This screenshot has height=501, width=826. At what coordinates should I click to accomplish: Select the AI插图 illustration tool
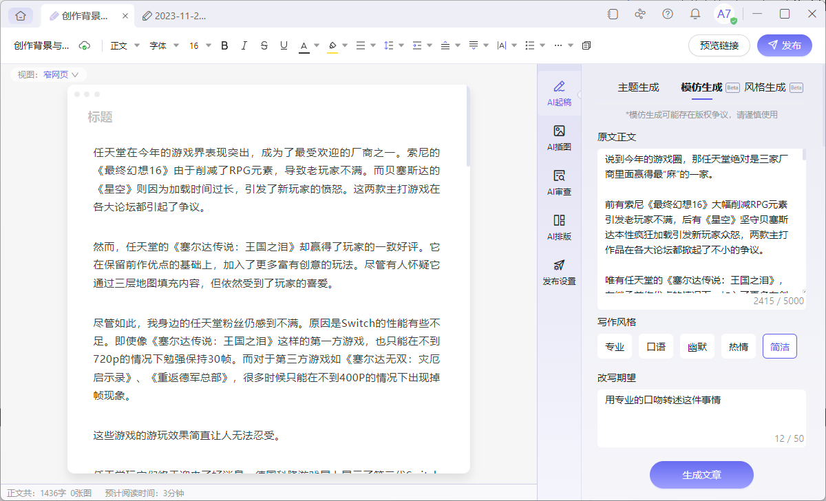click(x=558, y=137)
